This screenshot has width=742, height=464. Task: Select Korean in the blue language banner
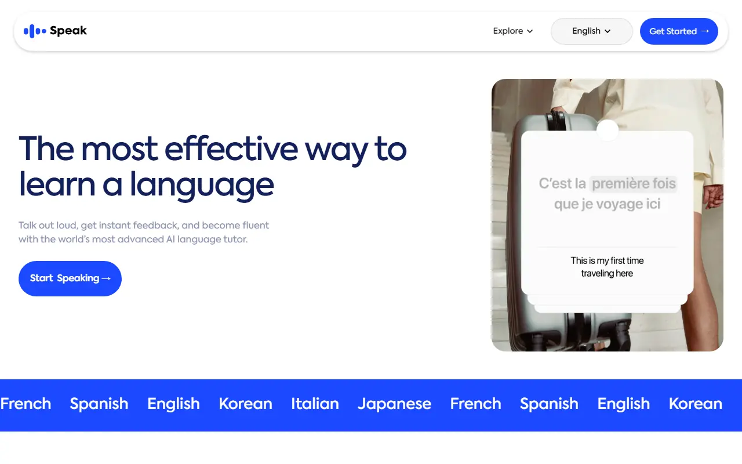pyautogui.click(x=245, y=404)
